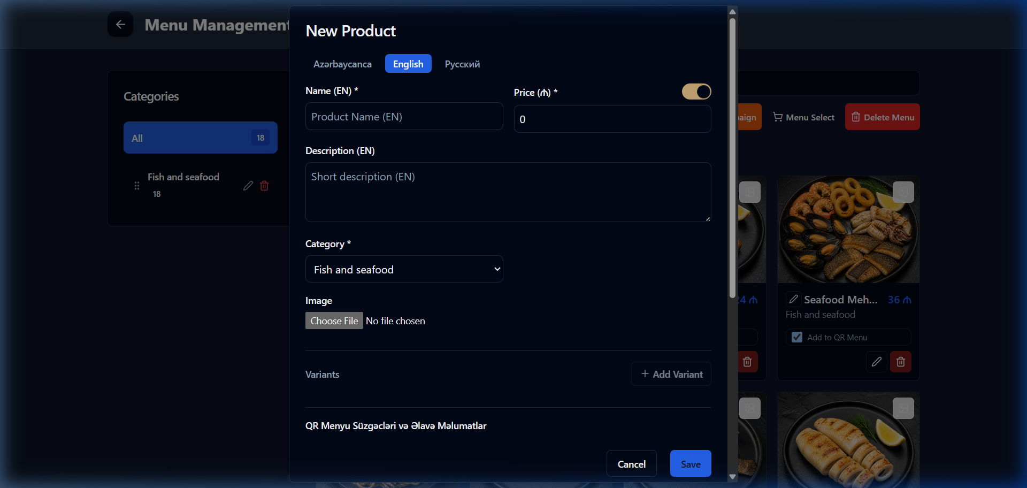Switch to Русский language tab
1027x488 pixels.
pyautogui.click(x=462, y=64)
